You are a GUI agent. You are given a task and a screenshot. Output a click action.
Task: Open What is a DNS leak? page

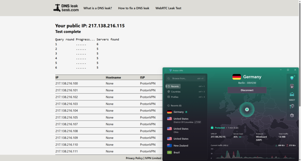tap(98, 8)
